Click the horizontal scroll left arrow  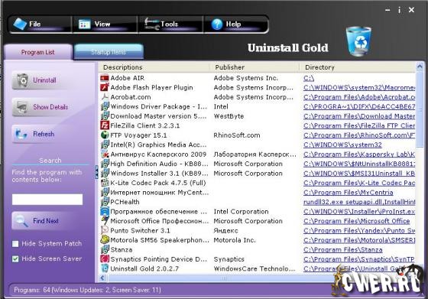[102, 278]
